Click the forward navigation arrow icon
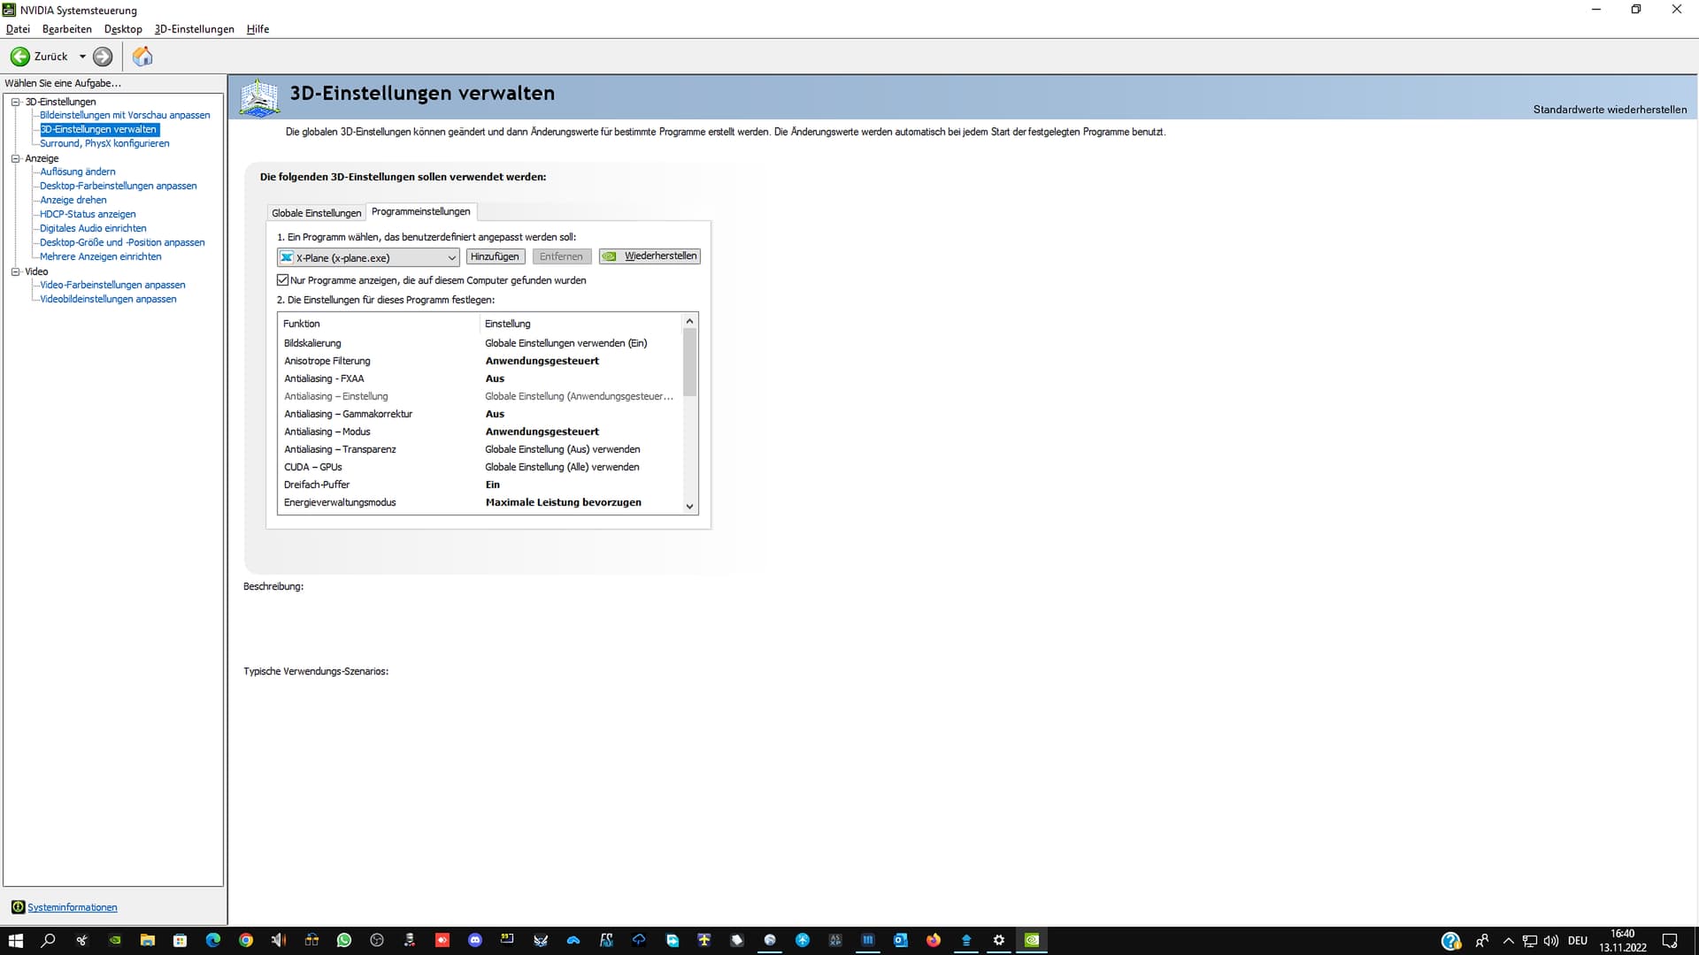The image size is (1699, 955). [103, 57]
